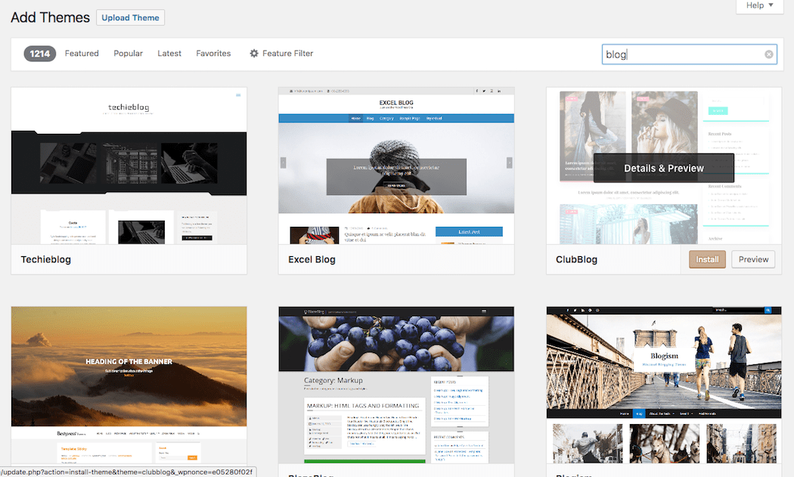This screenshot has width=794, height=477.
Task: Open the Feature Filter panel
Action: click(x=287, y=53)
